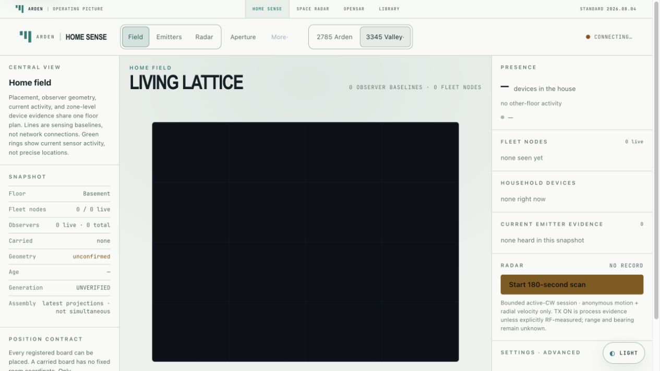Click the Radar NO RECORD label
The width and height of the screenshot is (660, 371).
click(626, 266)
